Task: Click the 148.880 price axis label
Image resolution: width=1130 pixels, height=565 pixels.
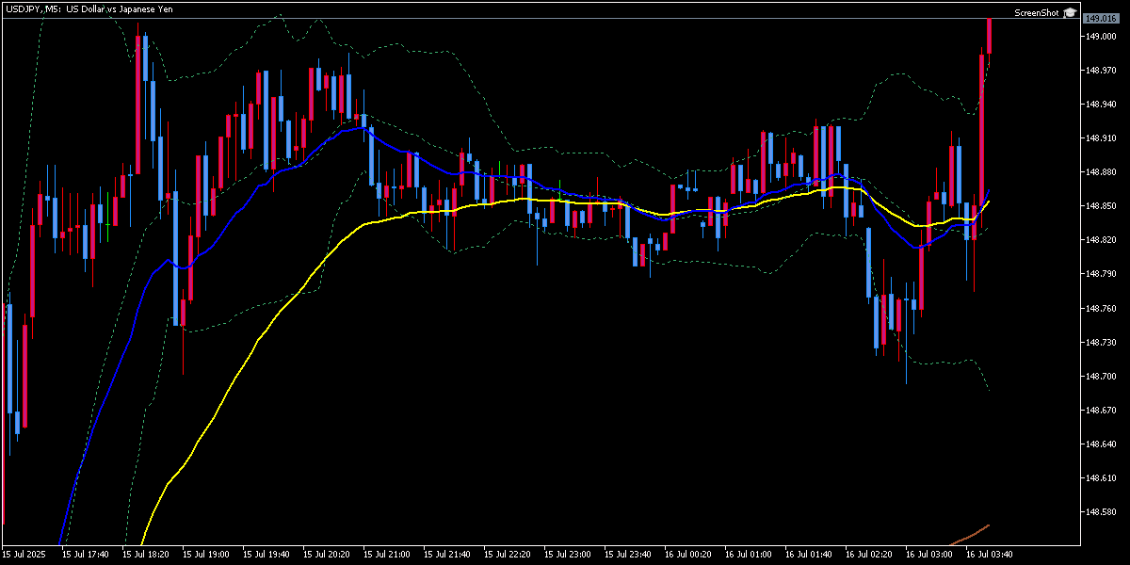Action: tap(1101, 172)
